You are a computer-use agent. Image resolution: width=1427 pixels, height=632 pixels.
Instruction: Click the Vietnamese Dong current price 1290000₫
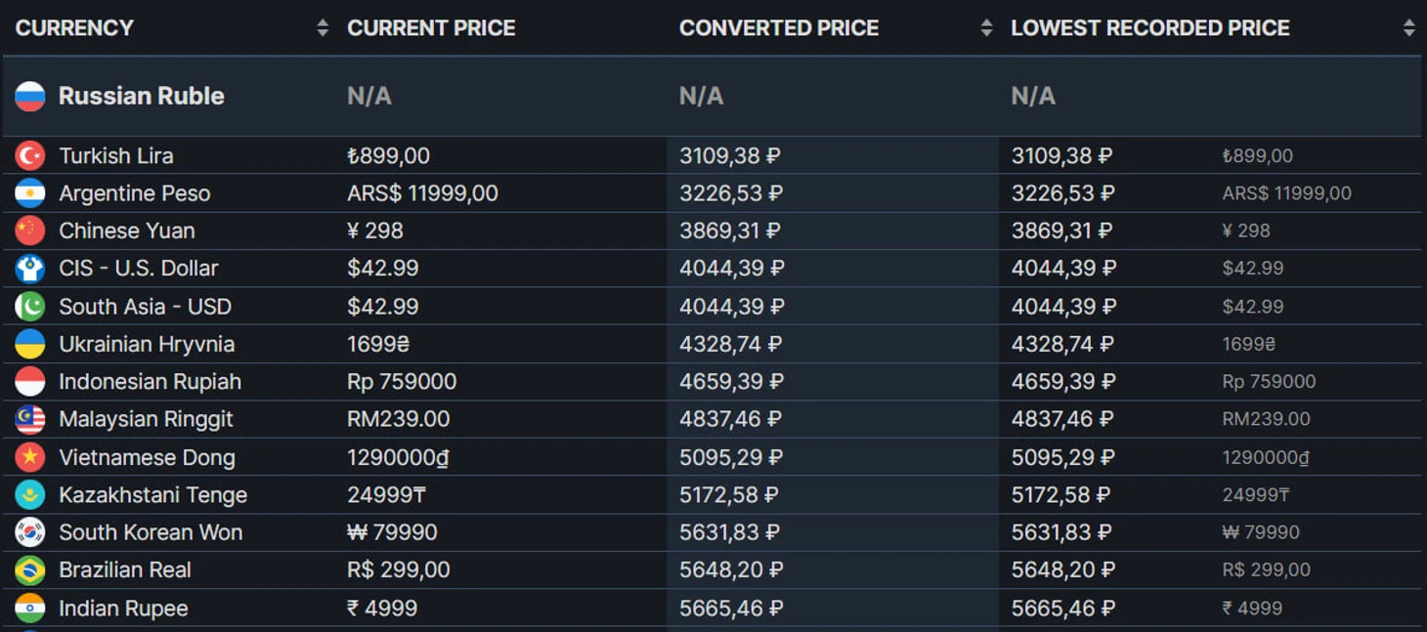398,457
